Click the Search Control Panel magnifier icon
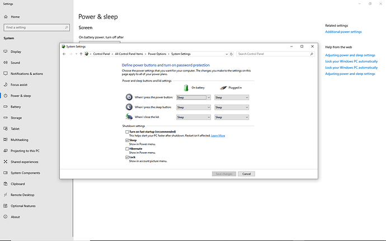The width and height of the screenshot is (386, 241). coord(312,54)
